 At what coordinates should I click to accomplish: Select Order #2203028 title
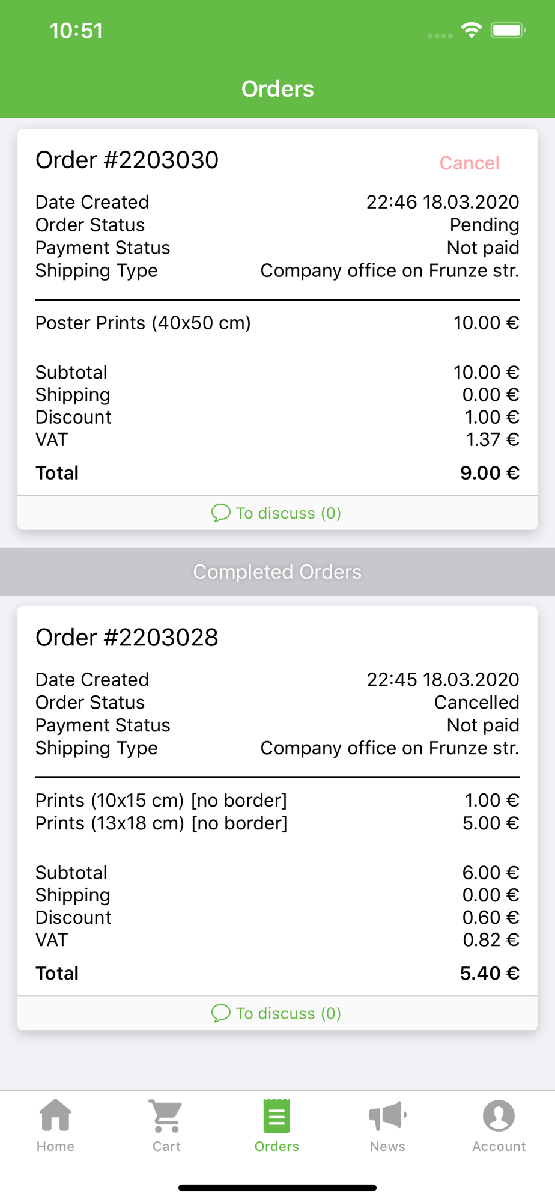[x=127, y=638]
